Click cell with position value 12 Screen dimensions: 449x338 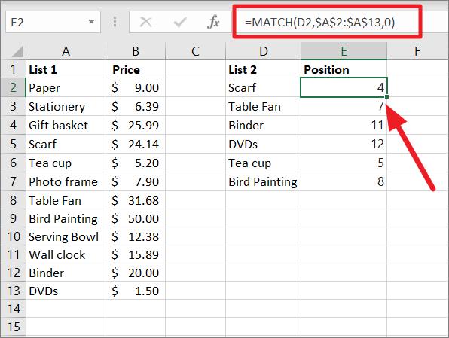click(x=344, y=144)
